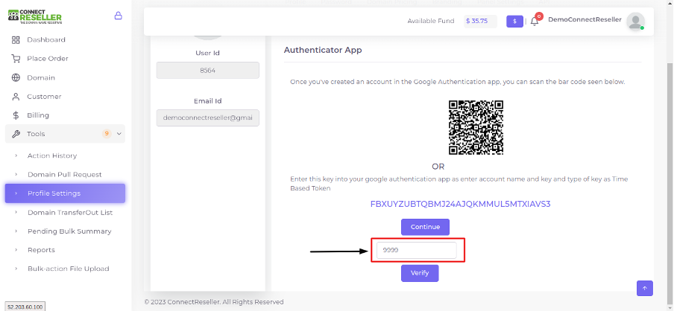
Task: Click the User Id label
Action: point(207,53)
